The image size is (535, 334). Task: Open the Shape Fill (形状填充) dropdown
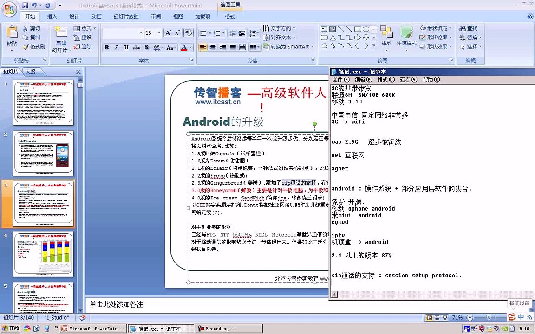pyautogui.click(x=436, y=28)
